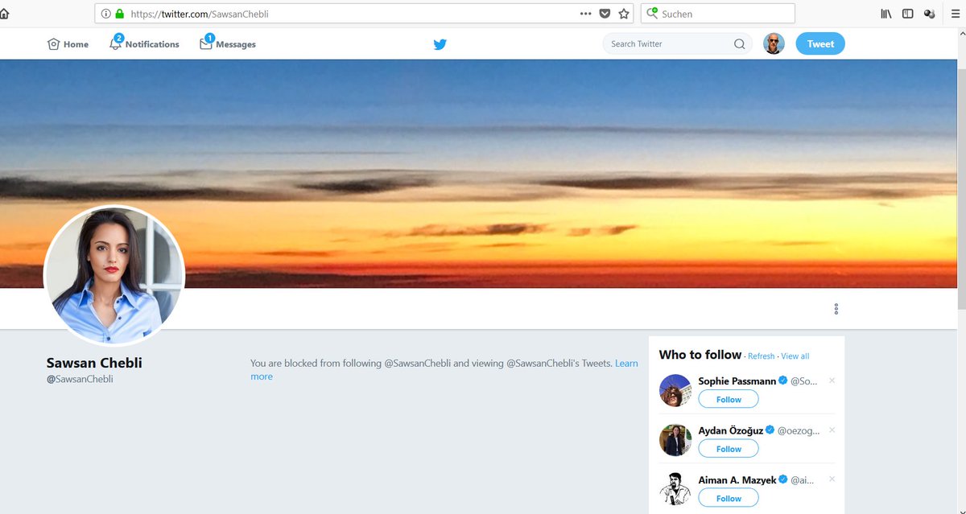Dismiss the Sophie Passmann suggestion

(832, 380)
